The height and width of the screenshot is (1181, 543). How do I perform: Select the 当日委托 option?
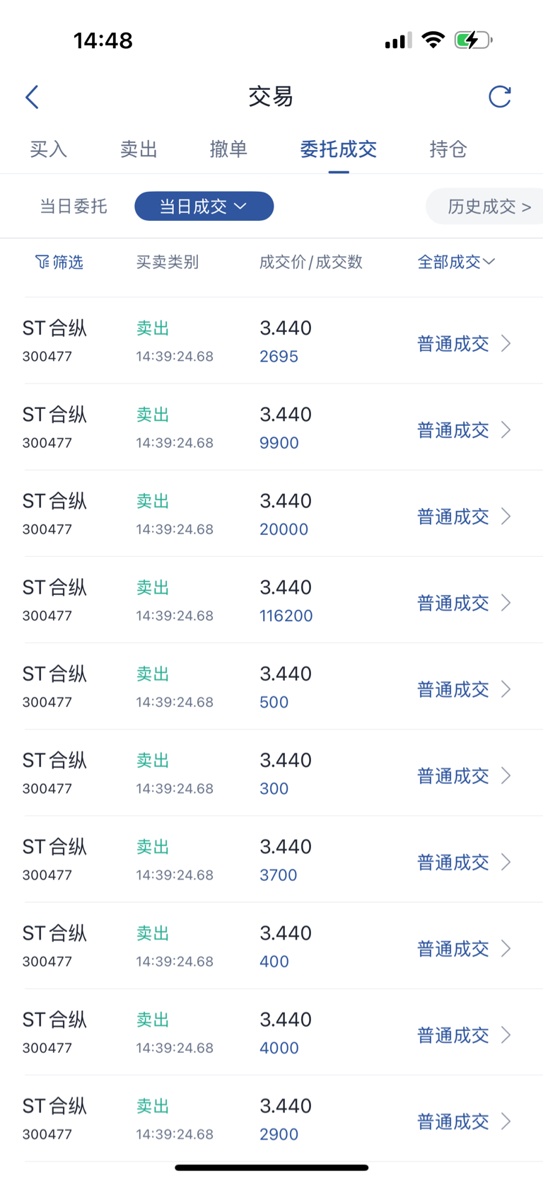coord(74,207)
